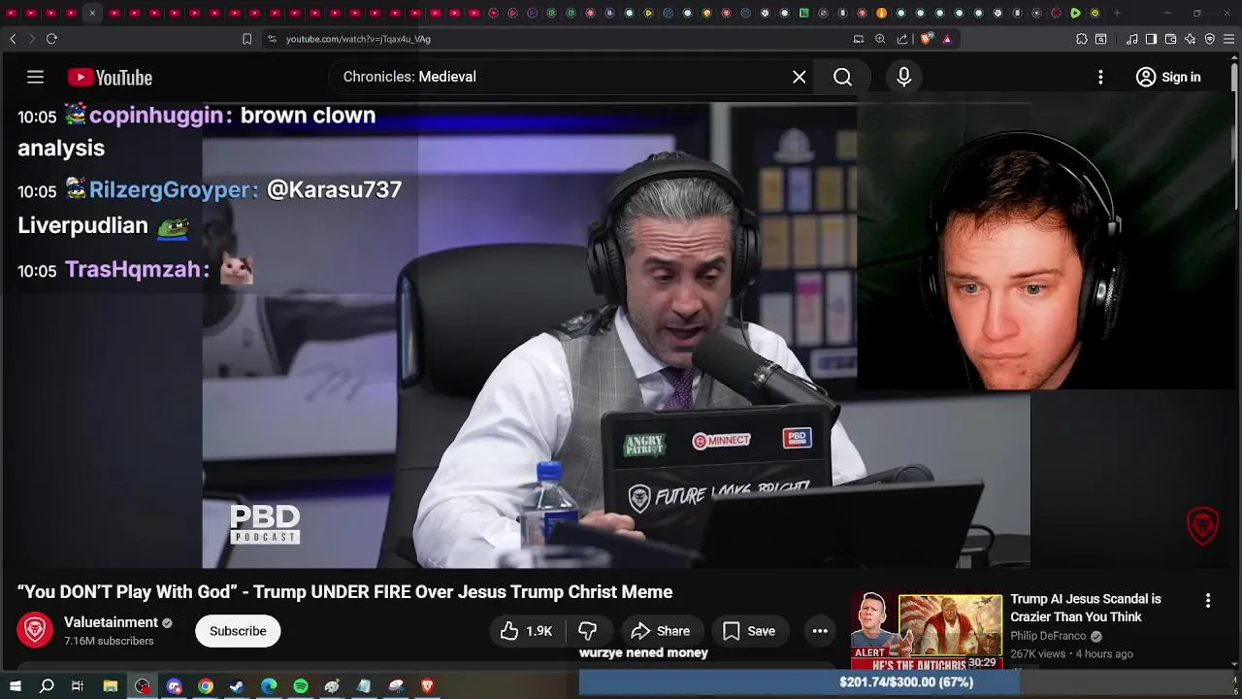
Task: Click the youtube.com address bar URL
Action: pos(358,39)
